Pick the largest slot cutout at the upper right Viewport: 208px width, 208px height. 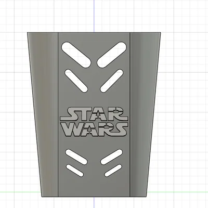112,55
